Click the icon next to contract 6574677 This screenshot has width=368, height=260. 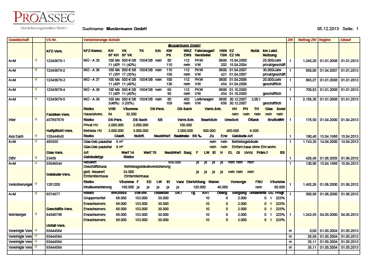36,194
